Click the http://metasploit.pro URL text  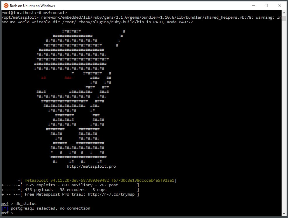click(x=91, y=166)
